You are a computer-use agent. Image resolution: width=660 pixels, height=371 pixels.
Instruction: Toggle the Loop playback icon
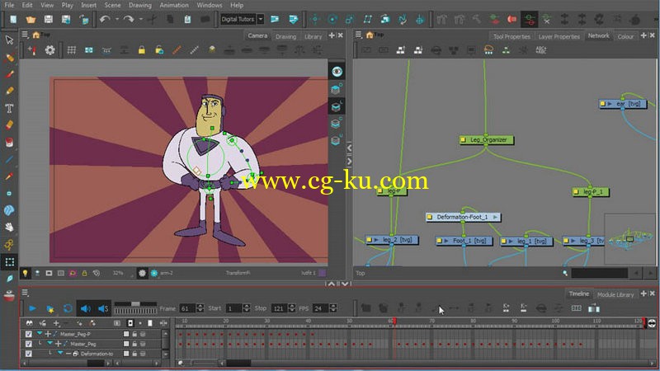(68, 308)
